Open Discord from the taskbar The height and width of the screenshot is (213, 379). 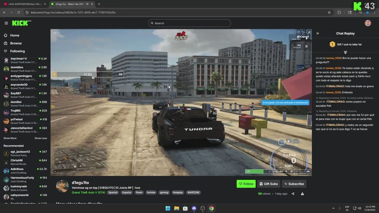[x=194, y=208]
